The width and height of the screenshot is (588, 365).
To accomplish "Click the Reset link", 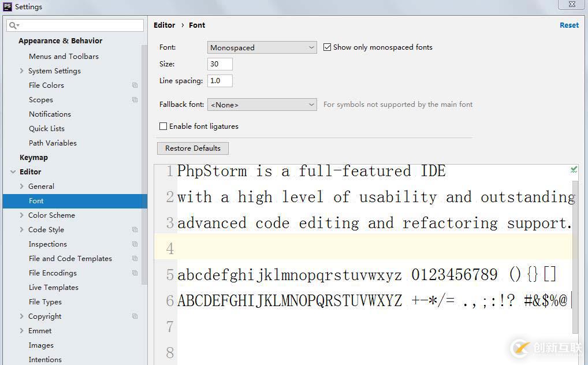I will click(570, 25).
